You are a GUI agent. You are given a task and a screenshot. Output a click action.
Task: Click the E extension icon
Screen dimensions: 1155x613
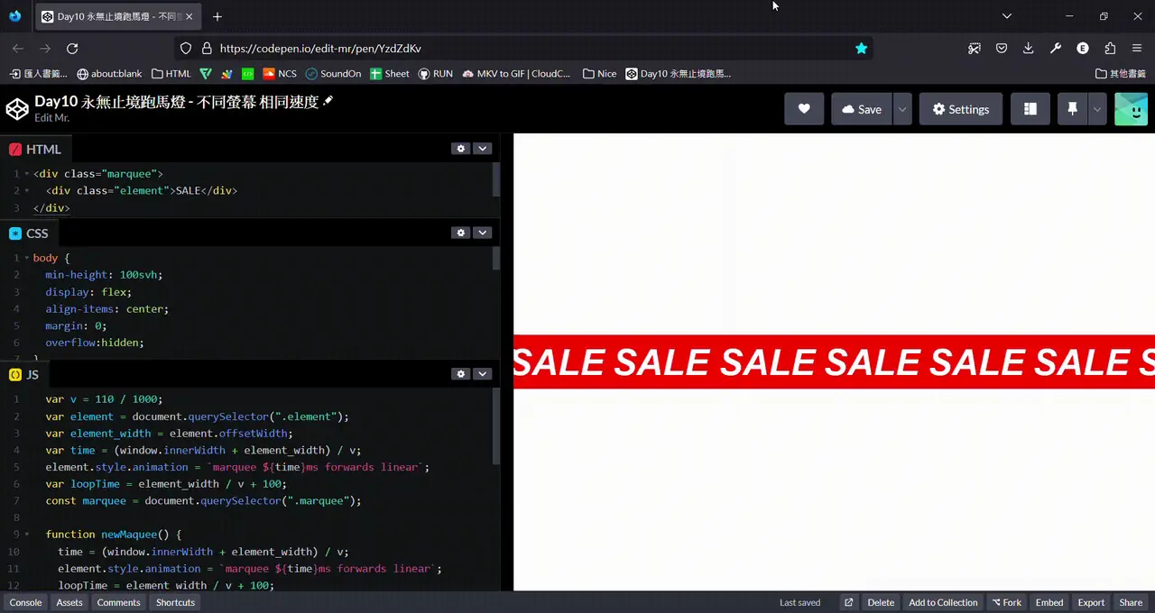click(x=1083, y=49)
